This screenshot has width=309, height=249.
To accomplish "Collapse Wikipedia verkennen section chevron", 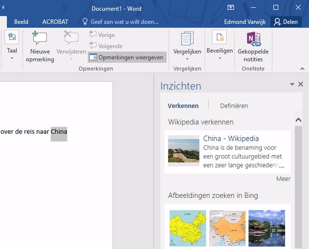I will tap(298, 120).
